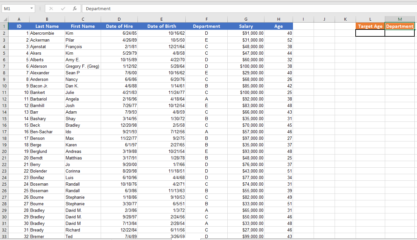Select the column H header
Screen dimensions: 417x240
[279, 19]
